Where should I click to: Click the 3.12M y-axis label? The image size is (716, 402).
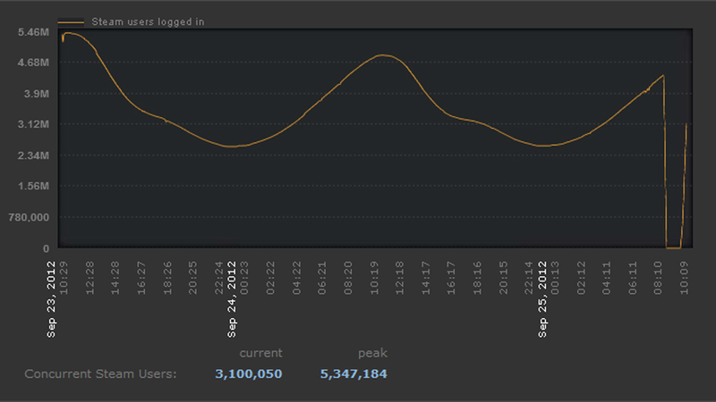point(33,124)
